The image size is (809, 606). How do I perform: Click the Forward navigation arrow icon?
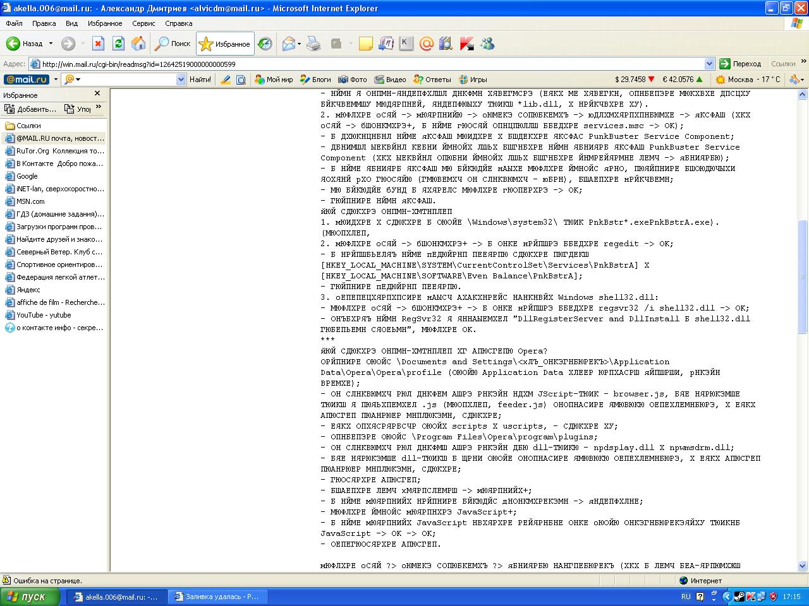(x=68, y=44)
